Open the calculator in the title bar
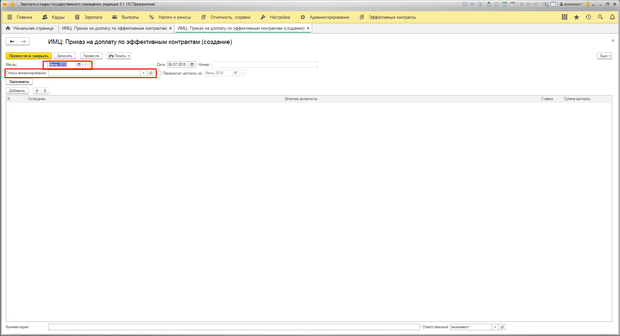 (505, 4)
